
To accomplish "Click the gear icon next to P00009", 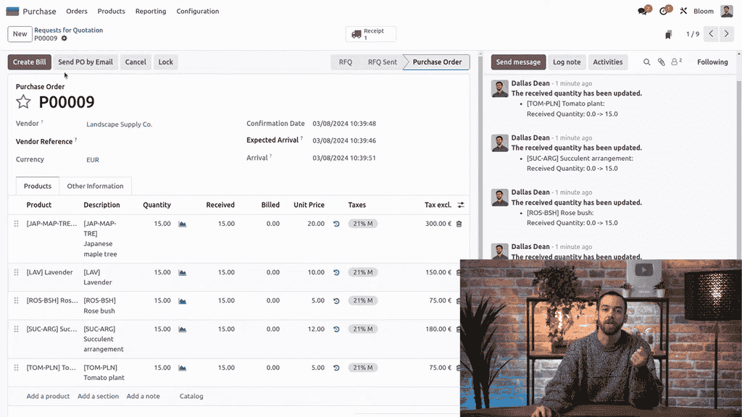I will click(x=64, y=38).
